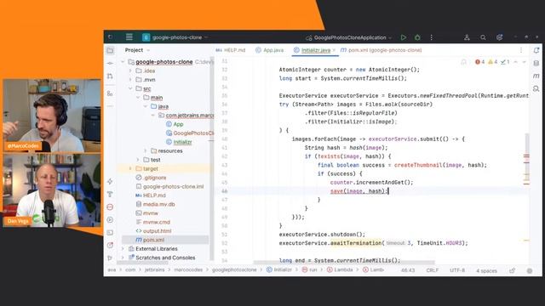Expand the .mvn folder
Viewport: 545px width, 306px height.
coord(130,80)
